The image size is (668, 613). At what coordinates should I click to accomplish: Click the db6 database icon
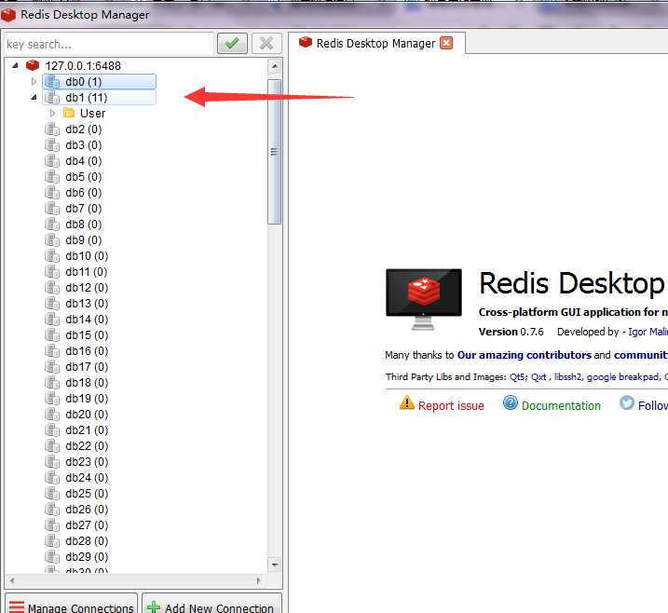[52, 193]
